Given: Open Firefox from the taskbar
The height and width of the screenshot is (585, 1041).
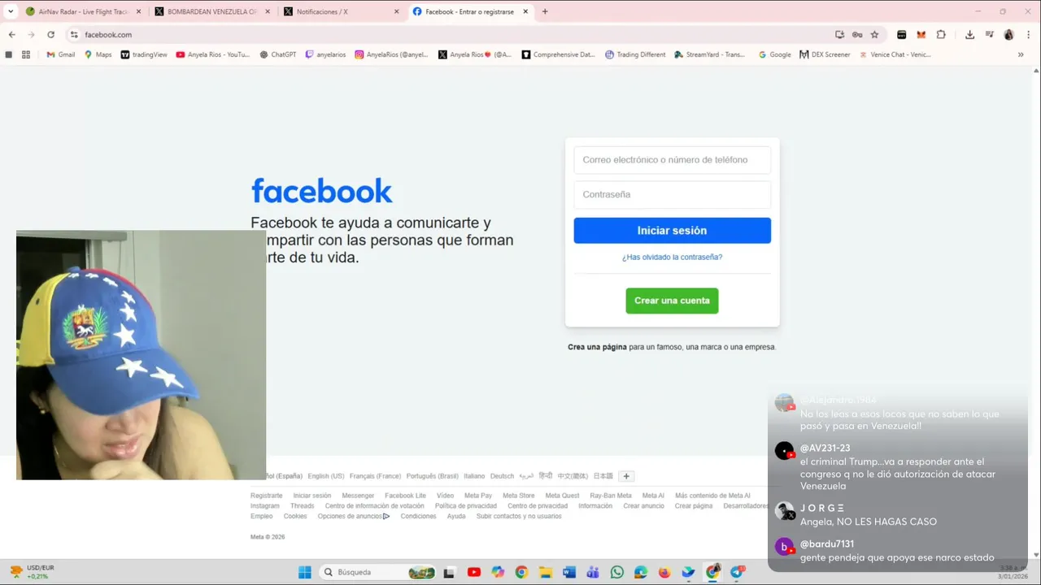Looking at the screenshot, I should tap(664, 572).
